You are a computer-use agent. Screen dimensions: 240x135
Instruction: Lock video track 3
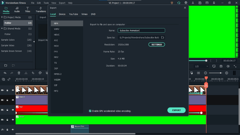pyautogui.click(x=7, y=100)
